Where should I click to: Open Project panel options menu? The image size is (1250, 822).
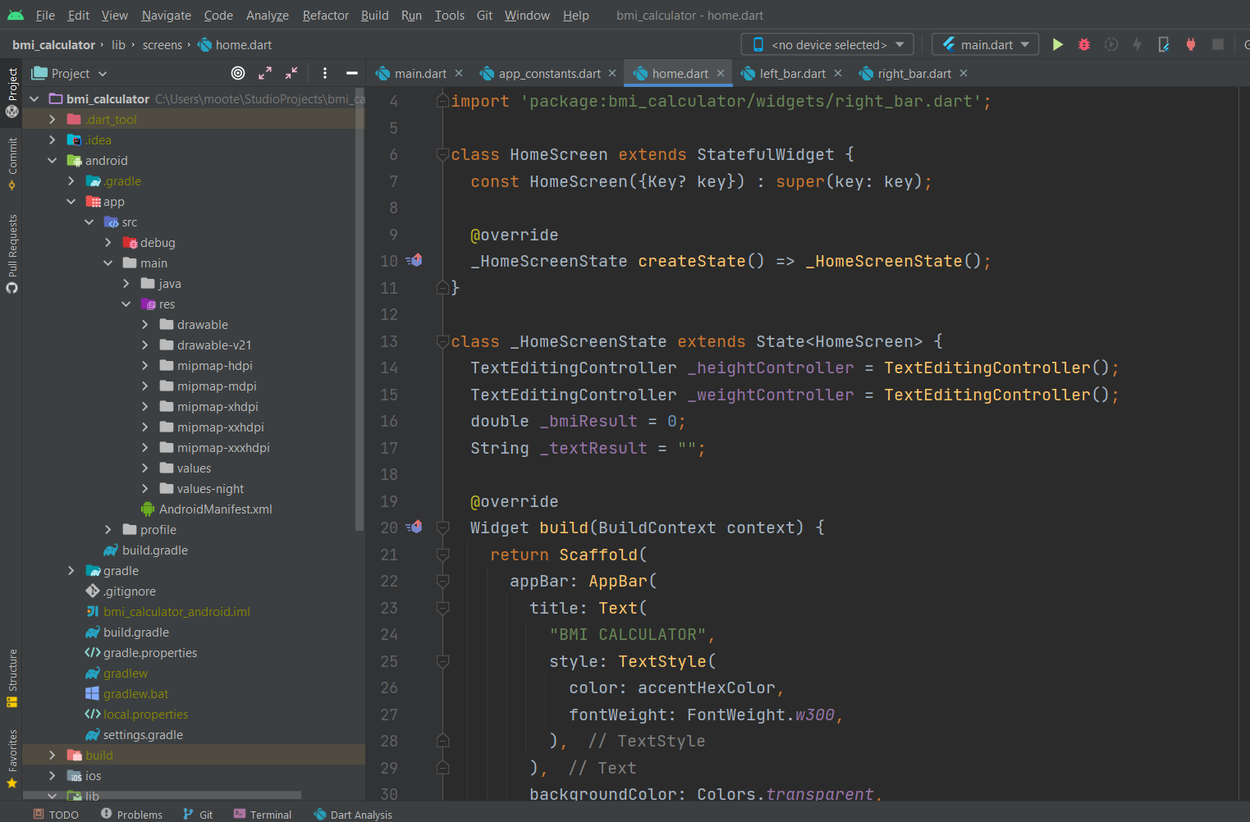[x=325, y=73]
